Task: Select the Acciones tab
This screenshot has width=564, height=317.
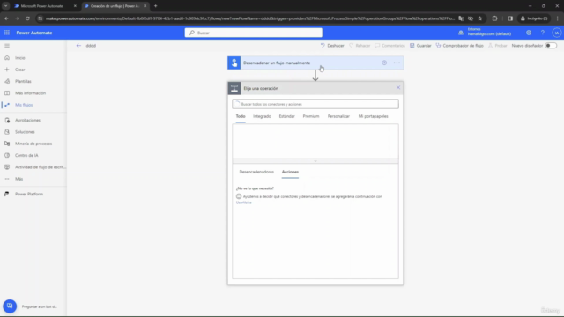Action: click(x=290, y=172)
